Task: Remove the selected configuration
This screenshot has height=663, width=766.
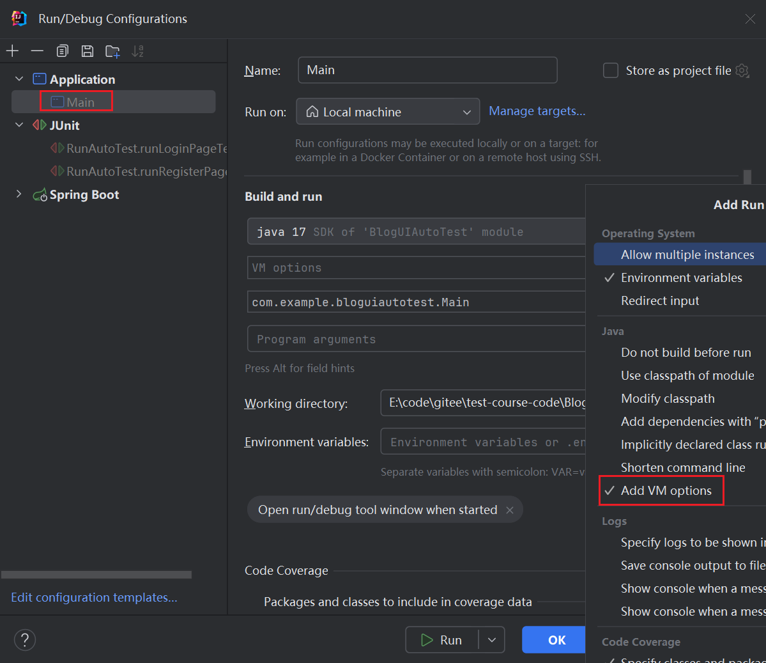Action: [x=37, y=51]
